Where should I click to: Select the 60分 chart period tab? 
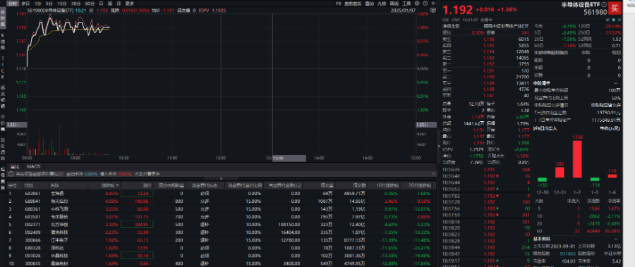pyautogui.click(x=90, y=4)
